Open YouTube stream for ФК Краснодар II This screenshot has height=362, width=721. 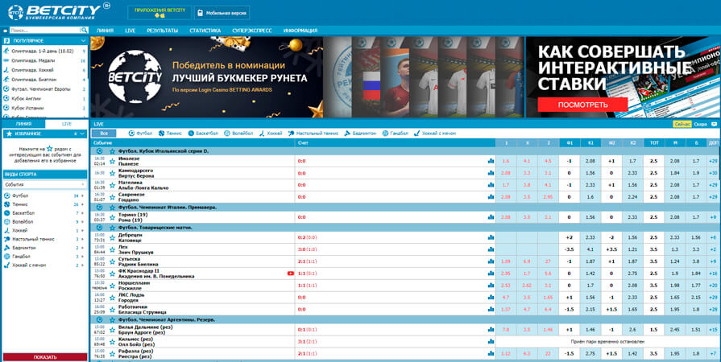[x=291, y=274]
